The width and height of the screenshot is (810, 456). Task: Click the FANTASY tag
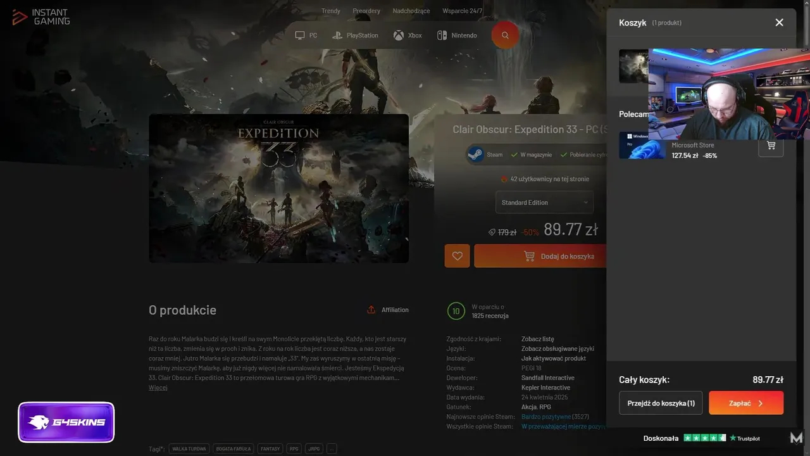pos(270,448)
